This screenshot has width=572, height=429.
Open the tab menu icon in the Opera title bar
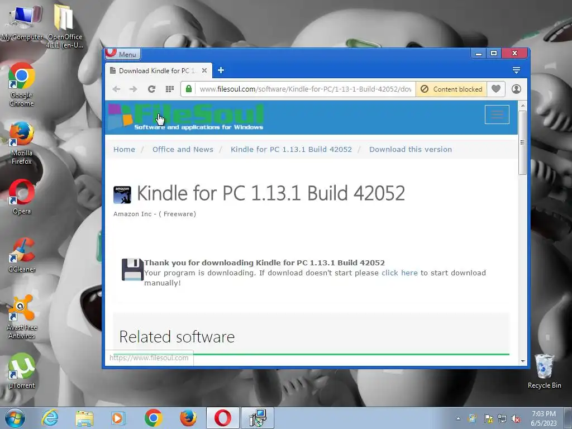tap(516, 70)
